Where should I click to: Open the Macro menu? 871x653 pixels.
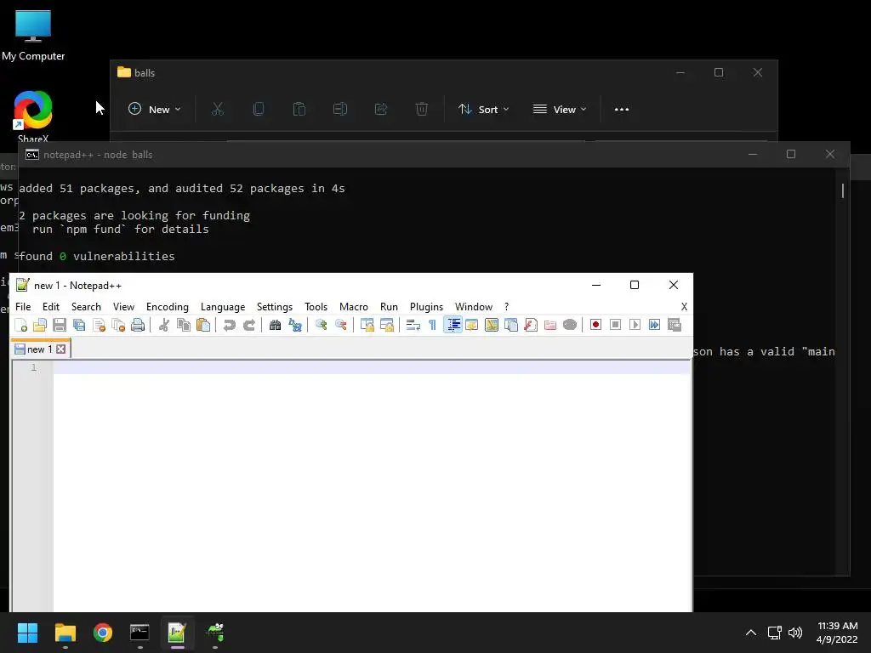click(x=354, y=306)
